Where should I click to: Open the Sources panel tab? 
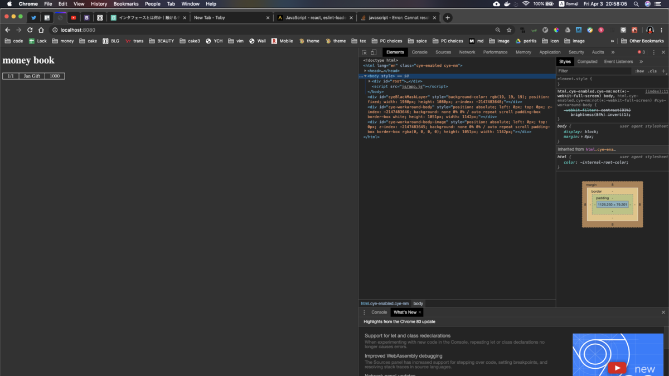click(443, 52)
